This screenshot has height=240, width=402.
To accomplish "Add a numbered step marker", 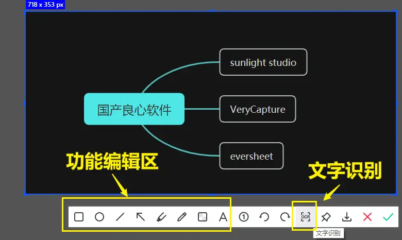I will [x=244, y=217].
